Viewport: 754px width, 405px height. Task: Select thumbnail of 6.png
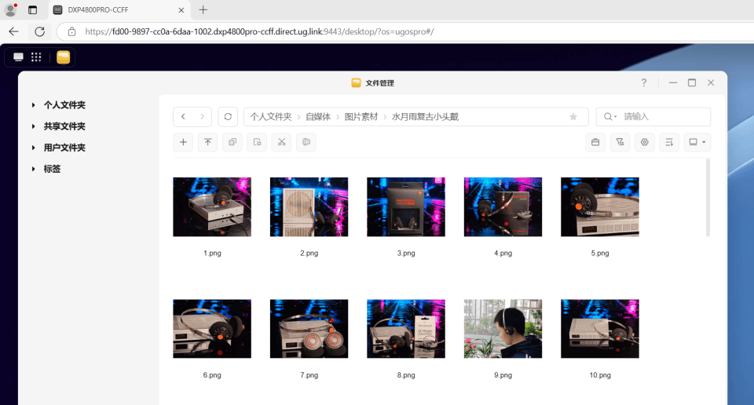pyautogui.click(x=212, y=329)
